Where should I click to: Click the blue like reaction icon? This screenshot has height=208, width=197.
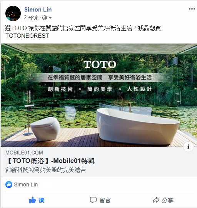pyautogui.click(x=9, y=185)
